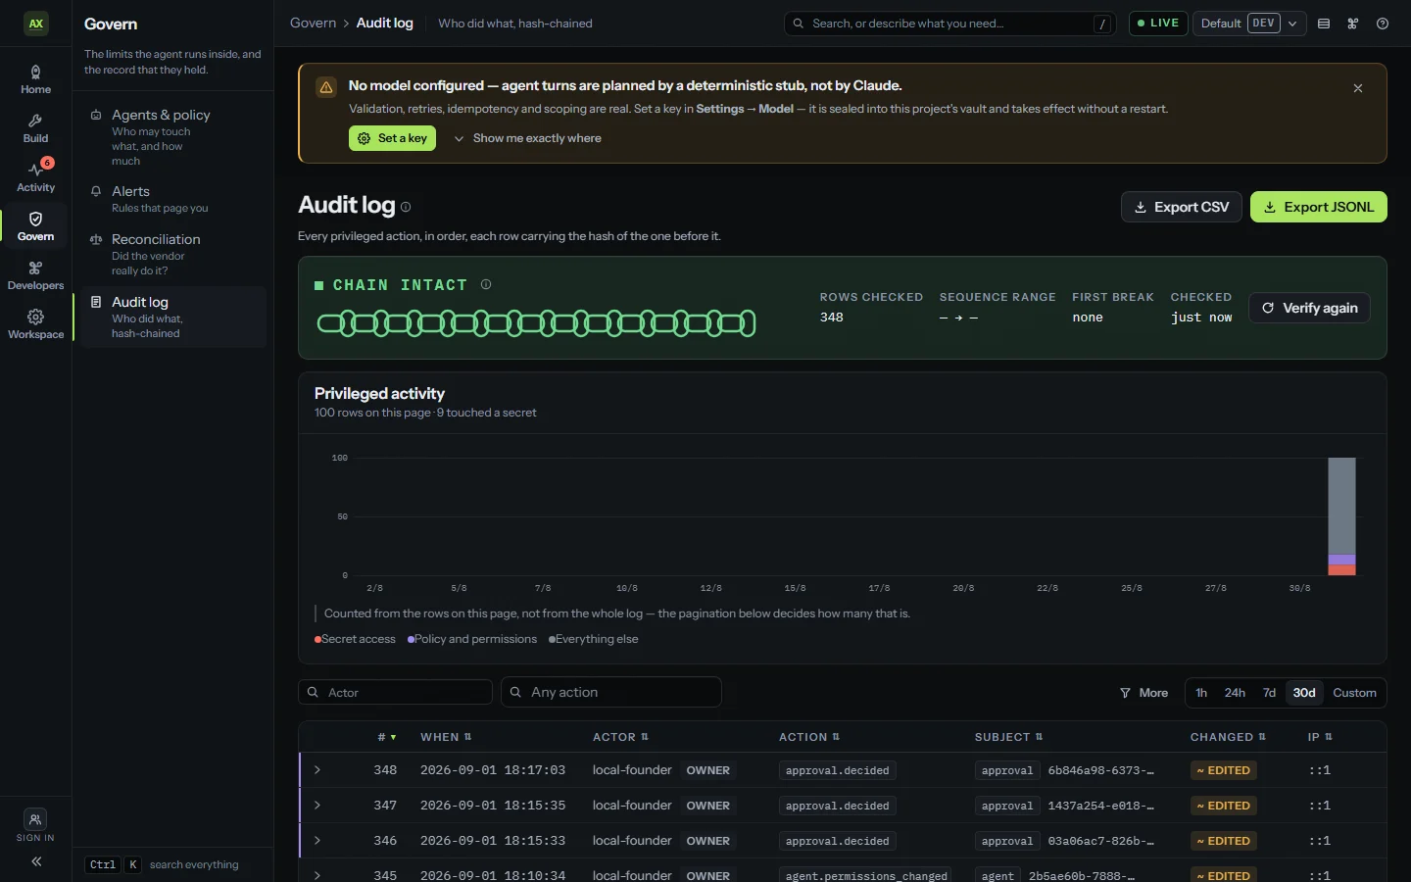Sort by the SUBJECT column
The image size is (1411, 882).
tap(1008, 737)
